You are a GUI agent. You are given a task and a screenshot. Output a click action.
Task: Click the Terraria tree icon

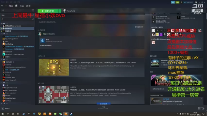pyautogui.click(x=4, y=75)
